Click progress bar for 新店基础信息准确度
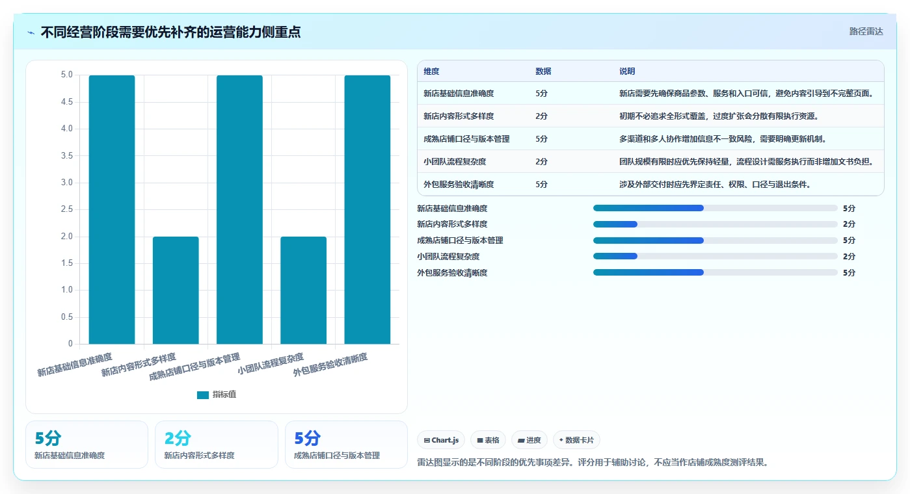Viewport: 910px width, 494px height. tap(716, 208)
